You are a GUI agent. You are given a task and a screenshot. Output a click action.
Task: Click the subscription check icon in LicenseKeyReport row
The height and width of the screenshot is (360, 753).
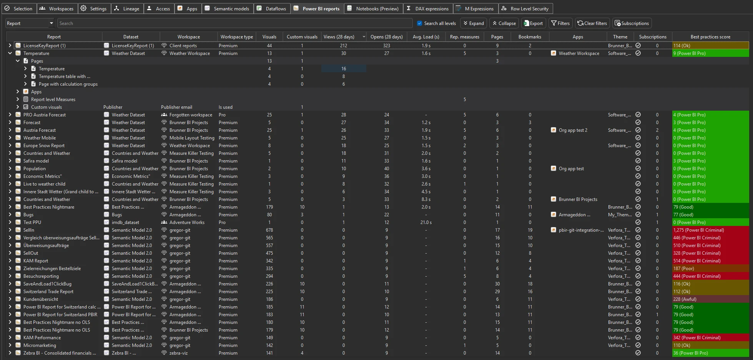point(638,45)
